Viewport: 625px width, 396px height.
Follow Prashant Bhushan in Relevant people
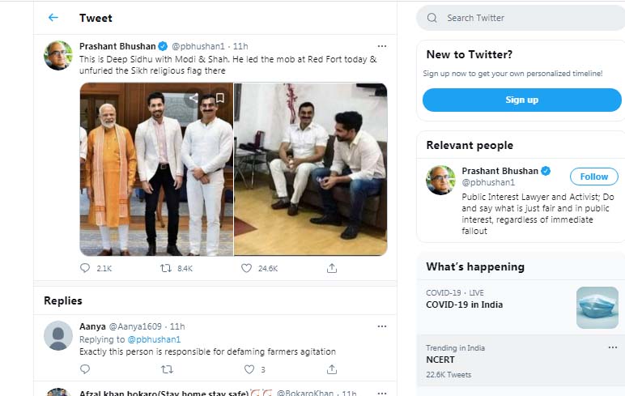tap(593, 177)
